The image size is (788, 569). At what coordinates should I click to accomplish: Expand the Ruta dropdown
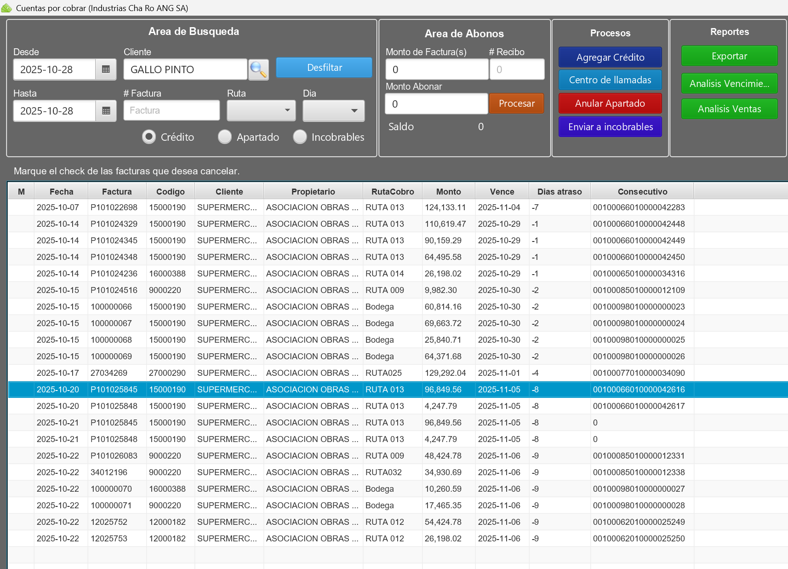point(261,111)
